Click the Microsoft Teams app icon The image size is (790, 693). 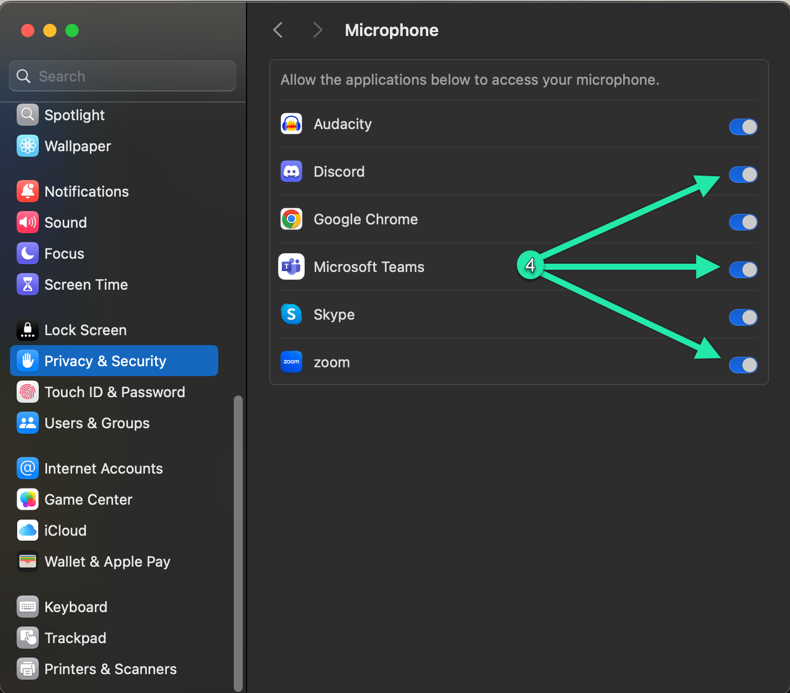(x=291, y=267)
